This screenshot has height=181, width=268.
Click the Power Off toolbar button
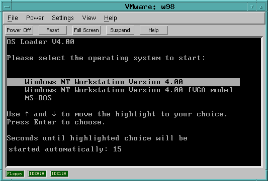[x=19, y=30]
